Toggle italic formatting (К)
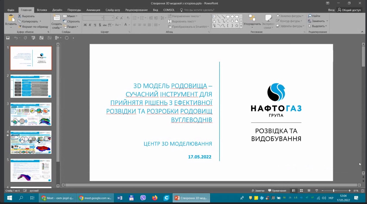The width and height of the screenshot is (367, 204). 90,25
